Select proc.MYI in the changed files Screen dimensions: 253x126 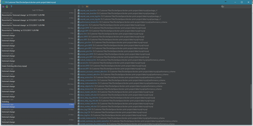(x=84, y=40)
